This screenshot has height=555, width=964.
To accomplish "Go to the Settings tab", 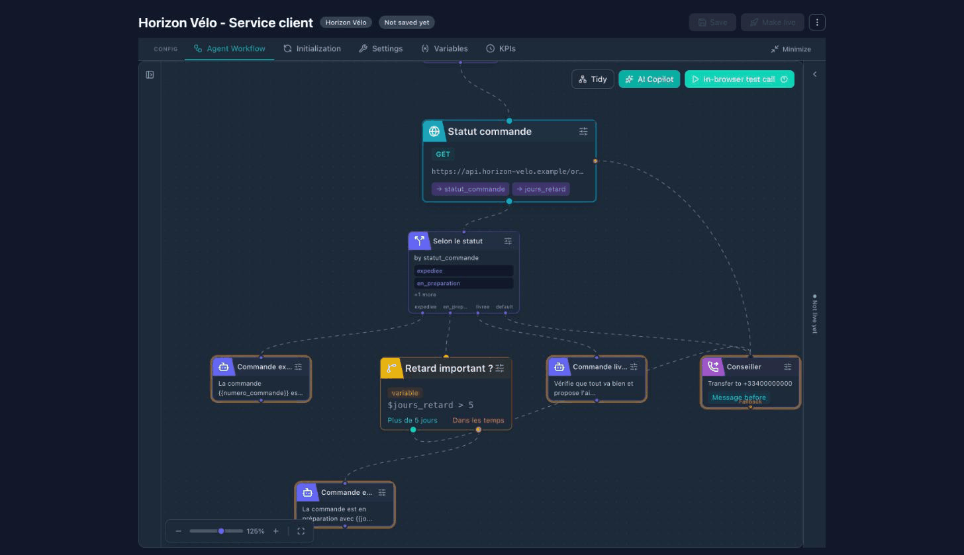I will [x=381, y=49].
